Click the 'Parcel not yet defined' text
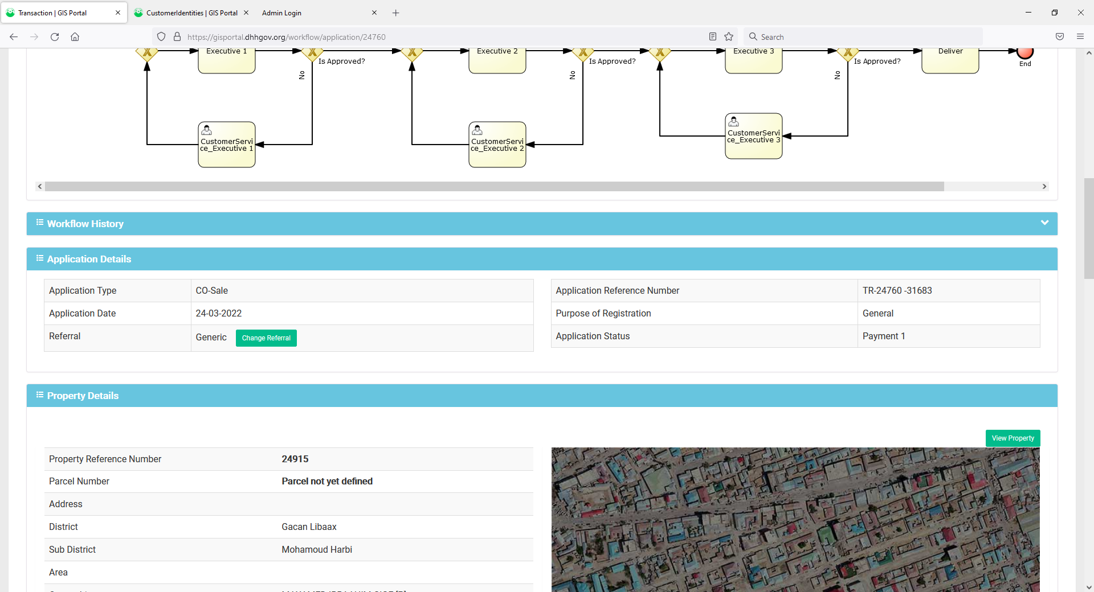 coord(327,482)
